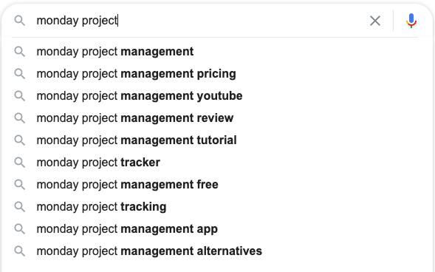Screen dimensions: 435x272
Task: Choose 'monday project management tutorial' suggestion
Action: 217,140
